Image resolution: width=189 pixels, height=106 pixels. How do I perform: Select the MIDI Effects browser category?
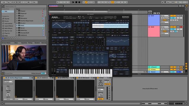click(8, 28)
